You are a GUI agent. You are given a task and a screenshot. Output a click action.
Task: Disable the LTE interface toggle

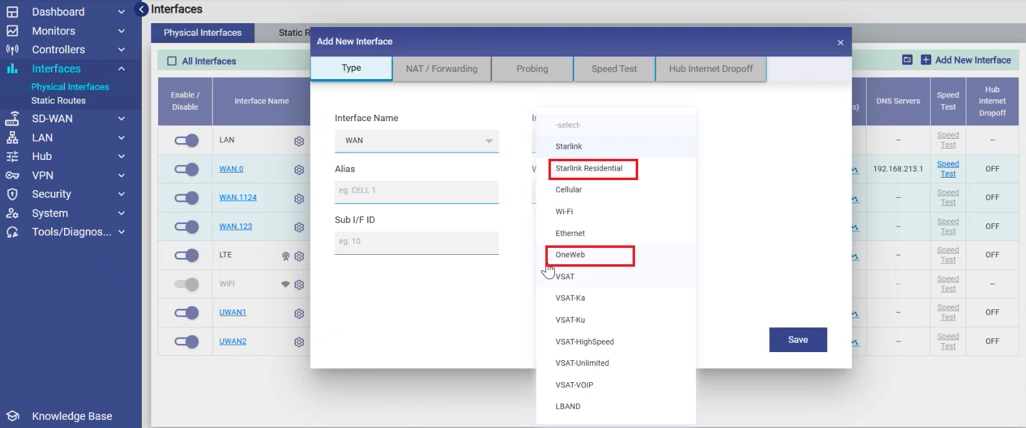[186, 255]
